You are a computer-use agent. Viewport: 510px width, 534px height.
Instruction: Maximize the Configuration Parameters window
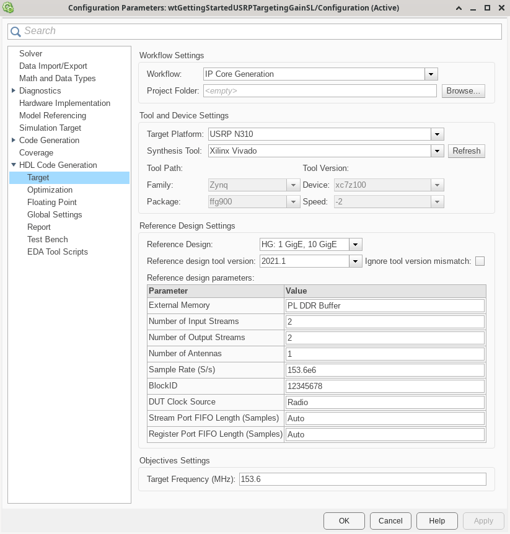[x=487, y=8]
